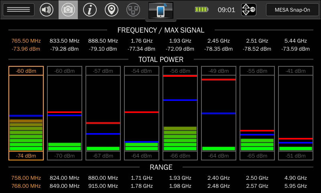Image resolution: width=321 pixels, height=193 pixels.
Task: Select the 833.50 MHz band power bar
Action: (x=65, y=113)
